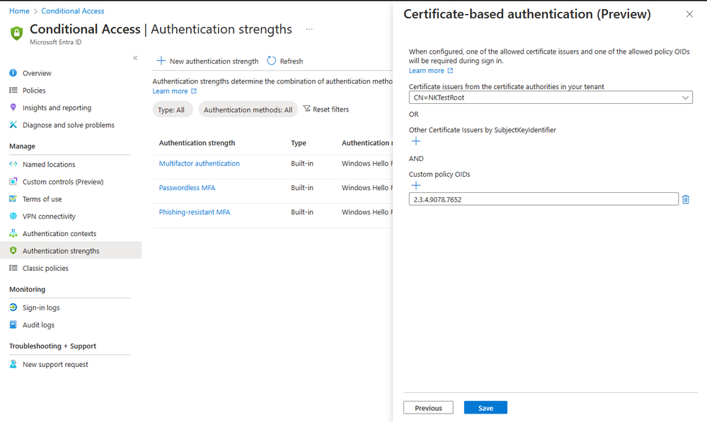Click New authentication strength label
The height and width of the screenshot is (422, 707).
point(214,61)
